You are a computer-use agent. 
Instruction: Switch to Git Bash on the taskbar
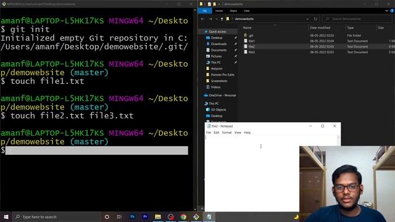coord(196,216)
